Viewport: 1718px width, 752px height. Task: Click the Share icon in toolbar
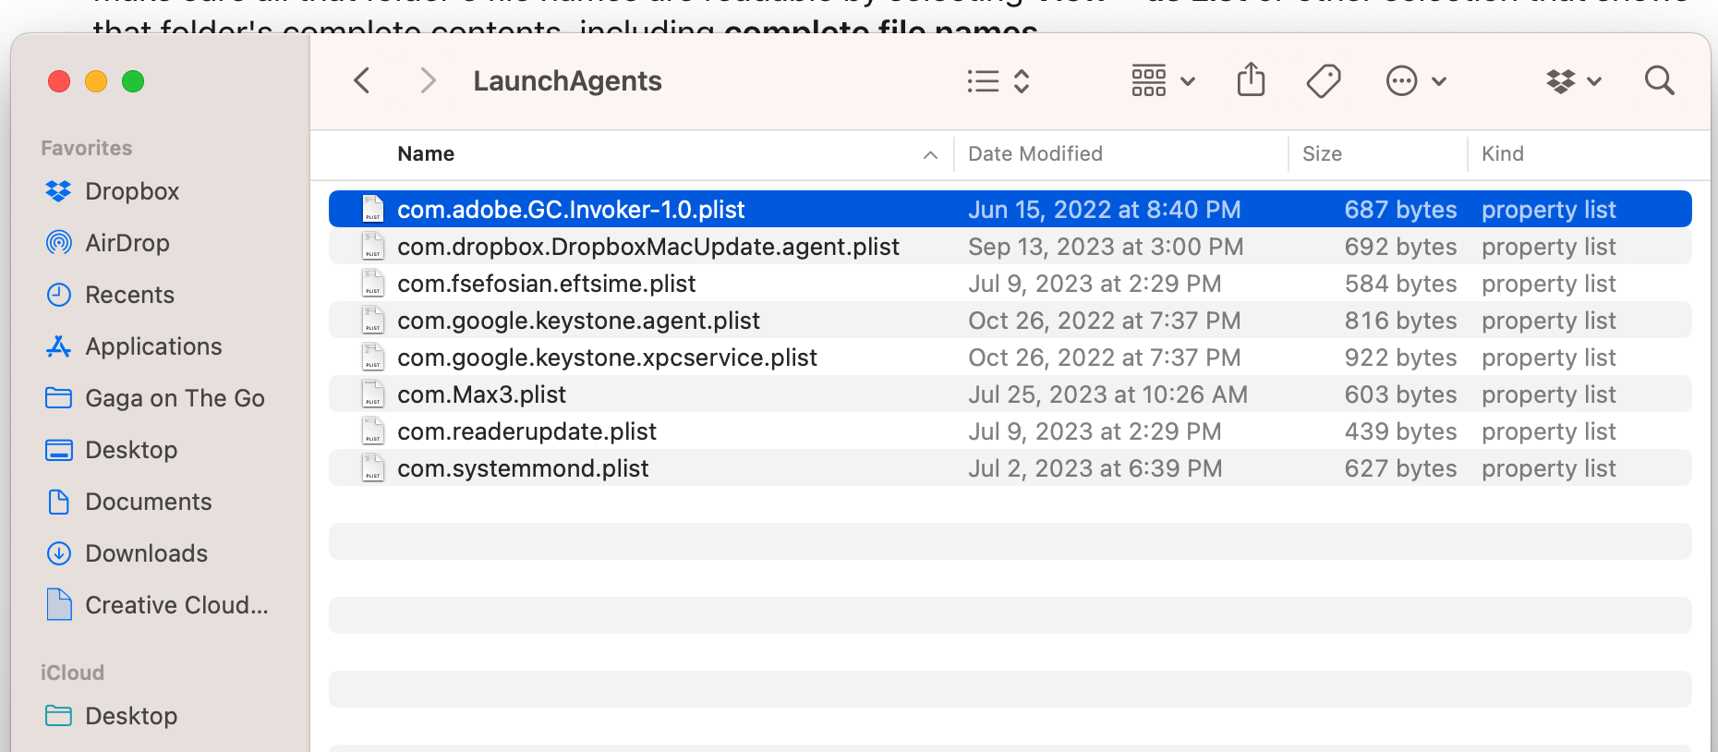[x=1251, y=80]
